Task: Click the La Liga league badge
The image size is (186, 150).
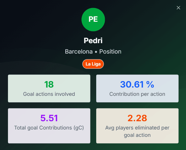Action: pyautogui.click(x=93, y=64)
